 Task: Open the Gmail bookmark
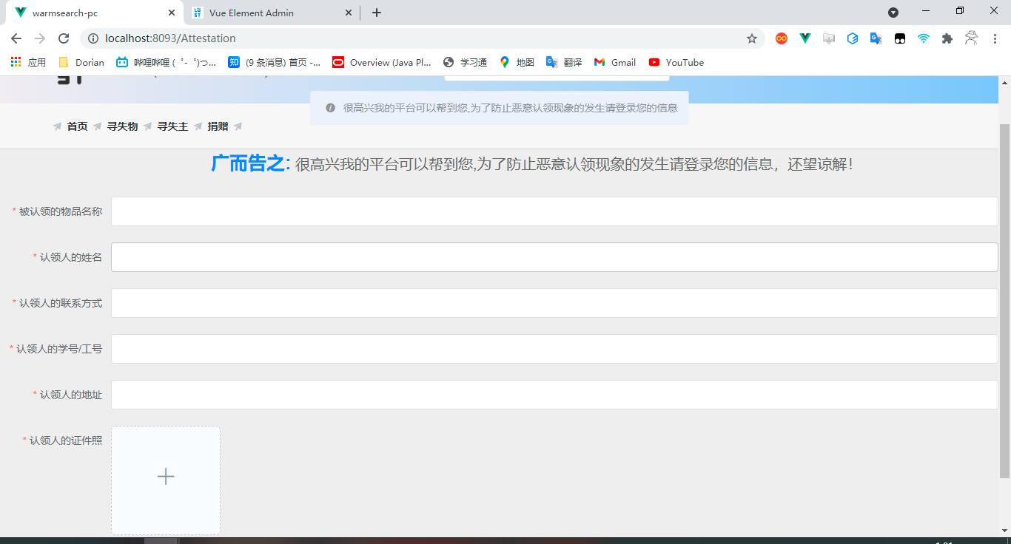click(615, 62)
